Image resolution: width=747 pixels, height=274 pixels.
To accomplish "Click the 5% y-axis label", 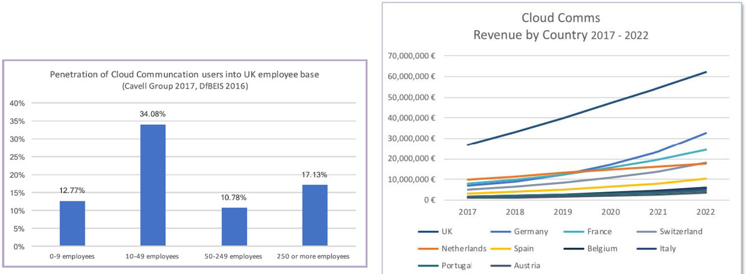I will [20, 229].
